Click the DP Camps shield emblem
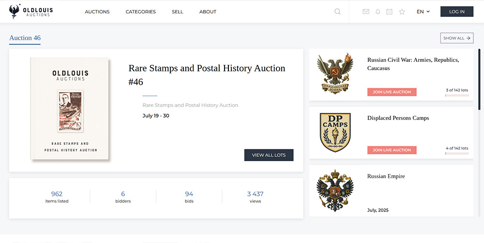 pyautogui.click(x=335, y=132)
